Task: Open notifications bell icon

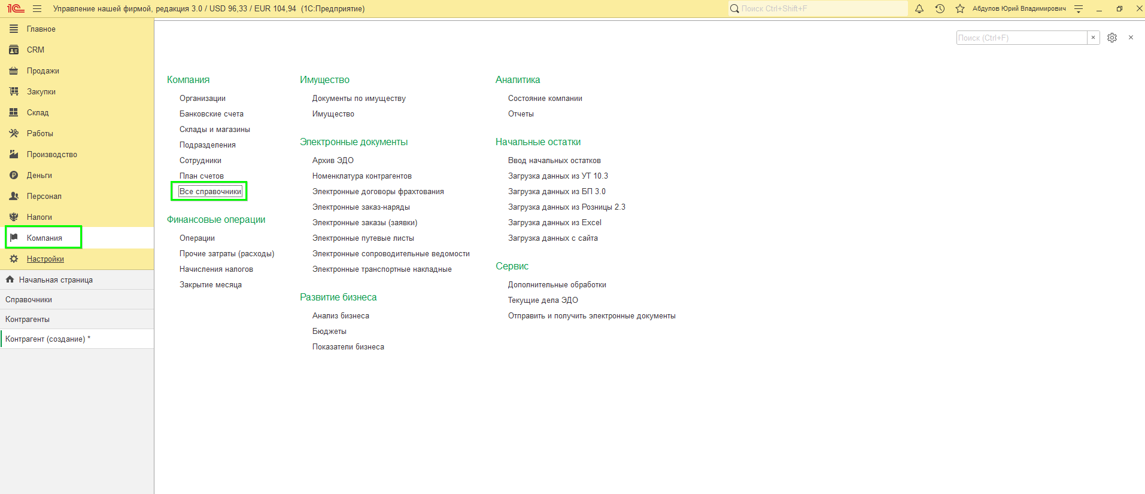Action: [919, 8]
